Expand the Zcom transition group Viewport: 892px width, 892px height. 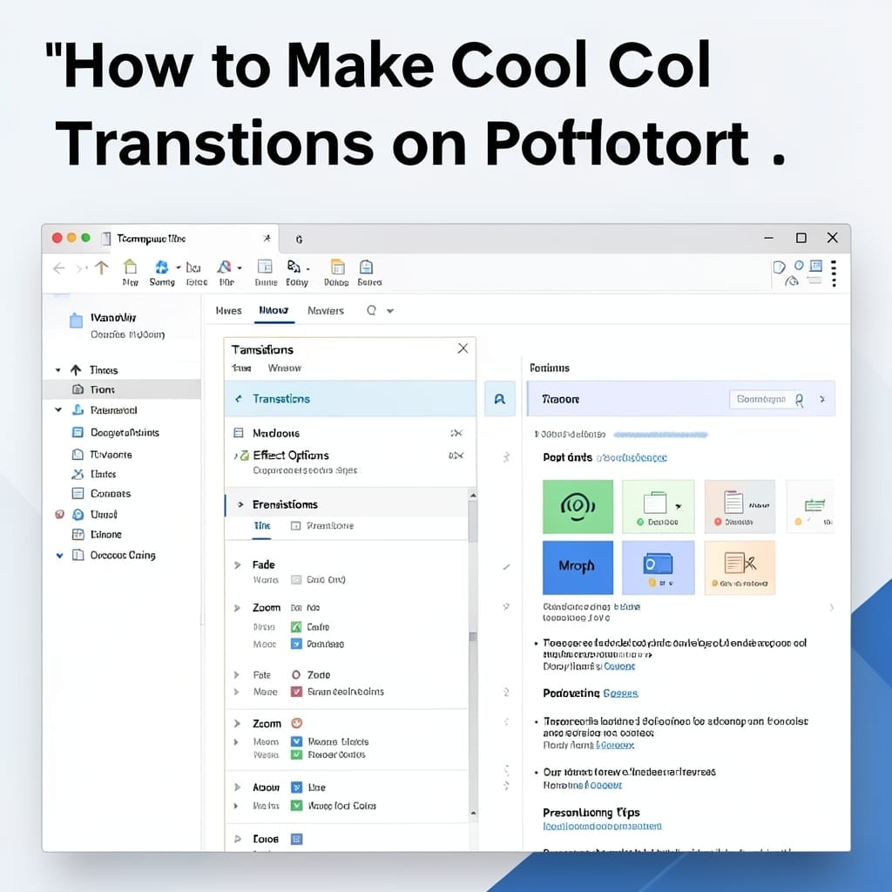(x=237, y=724)
